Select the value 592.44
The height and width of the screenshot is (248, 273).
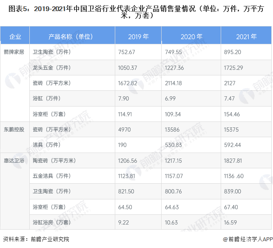[233, 145]
